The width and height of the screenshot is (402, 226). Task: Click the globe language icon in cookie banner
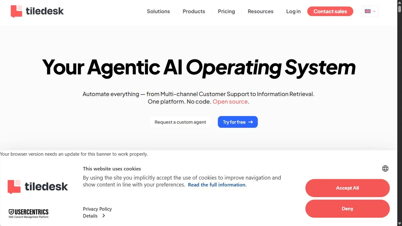click(385, 169)
